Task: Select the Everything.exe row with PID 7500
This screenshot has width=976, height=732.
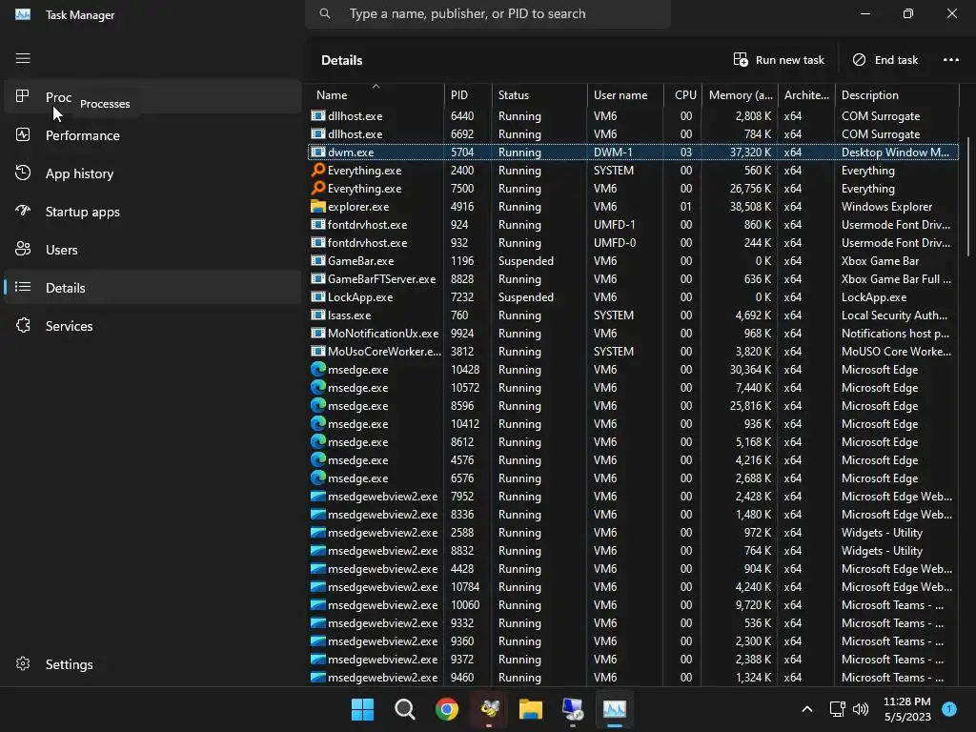Action: [x=633, y=188]
